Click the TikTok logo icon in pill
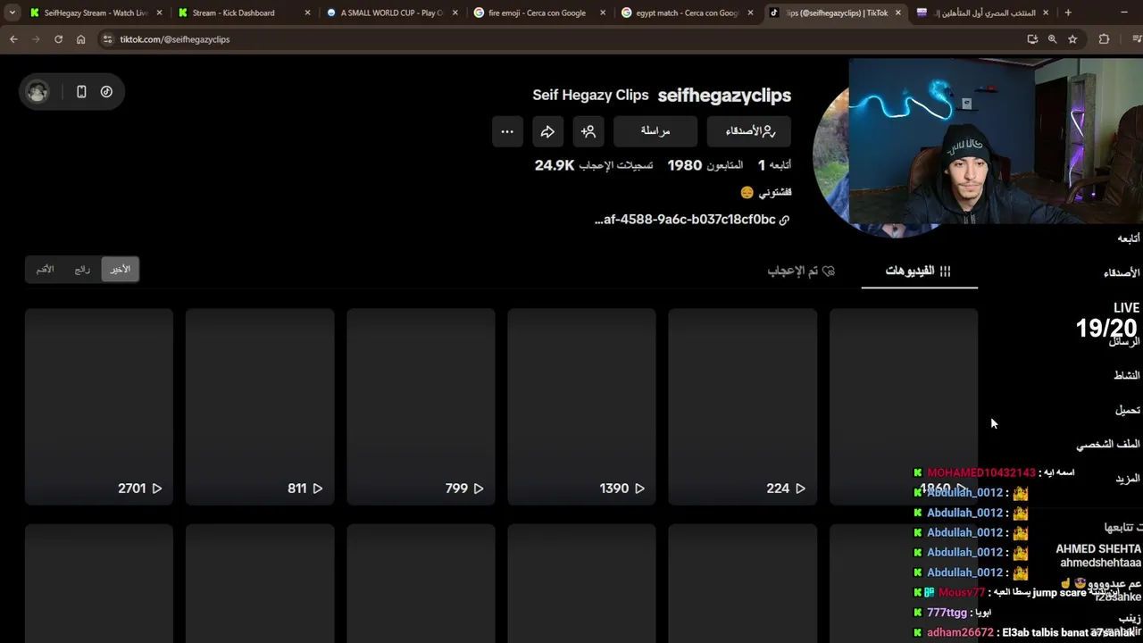Screen dimensions: 1143x643 pos(106,91)
